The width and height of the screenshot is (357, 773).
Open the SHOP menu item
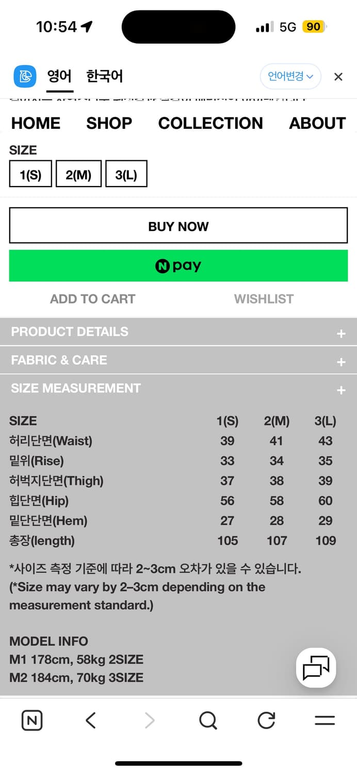click(109, 123)
